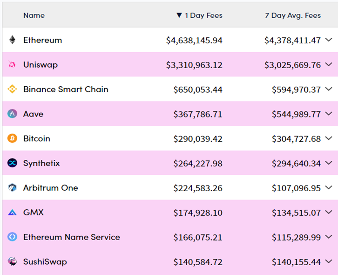The width and height of the screenshot is (338, 275).
Task: Click the orange Bitcoin logo icon
Action: 12,138
